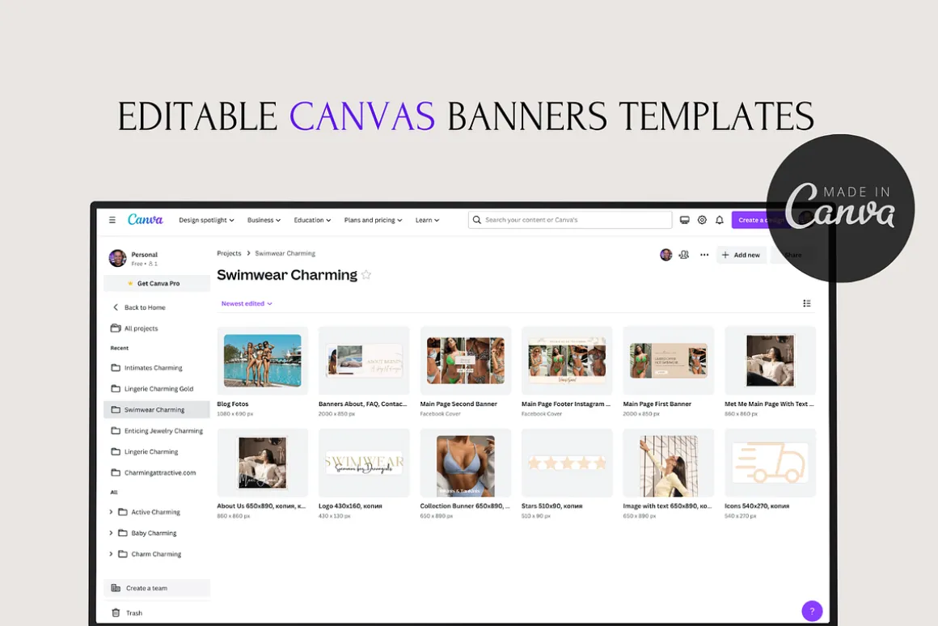Open Enticing Jewelry Charming folder
The height and width of the screenshot is (626, 938).
pos(157,431)
